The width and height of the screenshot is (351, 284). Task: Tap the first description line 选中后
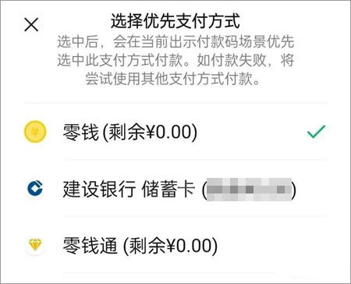click(x=175, y=41)
